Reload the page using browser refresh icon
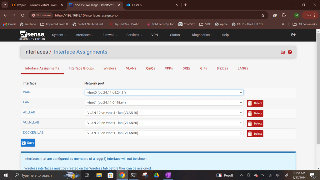This screenshot has width=320, height=180. click(x=22, y=15)
